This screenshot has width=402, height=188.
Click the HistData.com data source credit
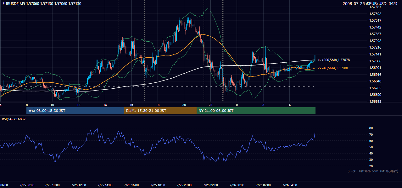click(373, 171)
